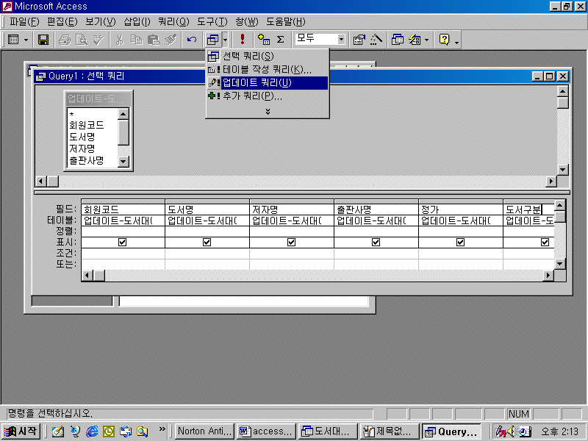This screenshot has height=441, width=588.
Task: Click the Database Window icon
Action: (x=397, y=40)
